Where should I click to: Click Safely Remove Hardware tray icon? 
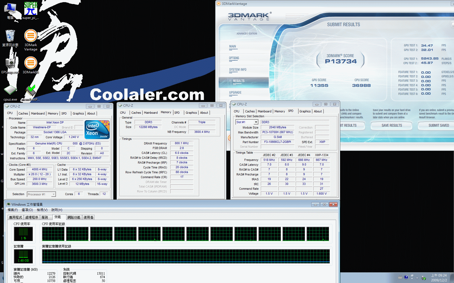click(x=424, y=278)
